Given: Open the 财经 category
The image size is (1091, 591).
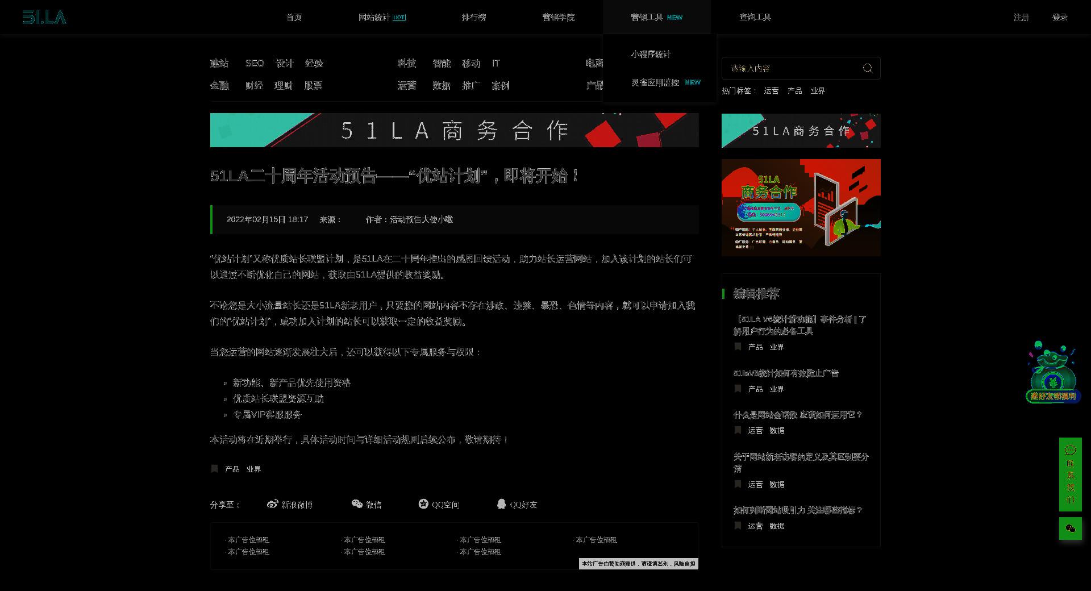Looking at the screenshot, I should tap(254, 86).
